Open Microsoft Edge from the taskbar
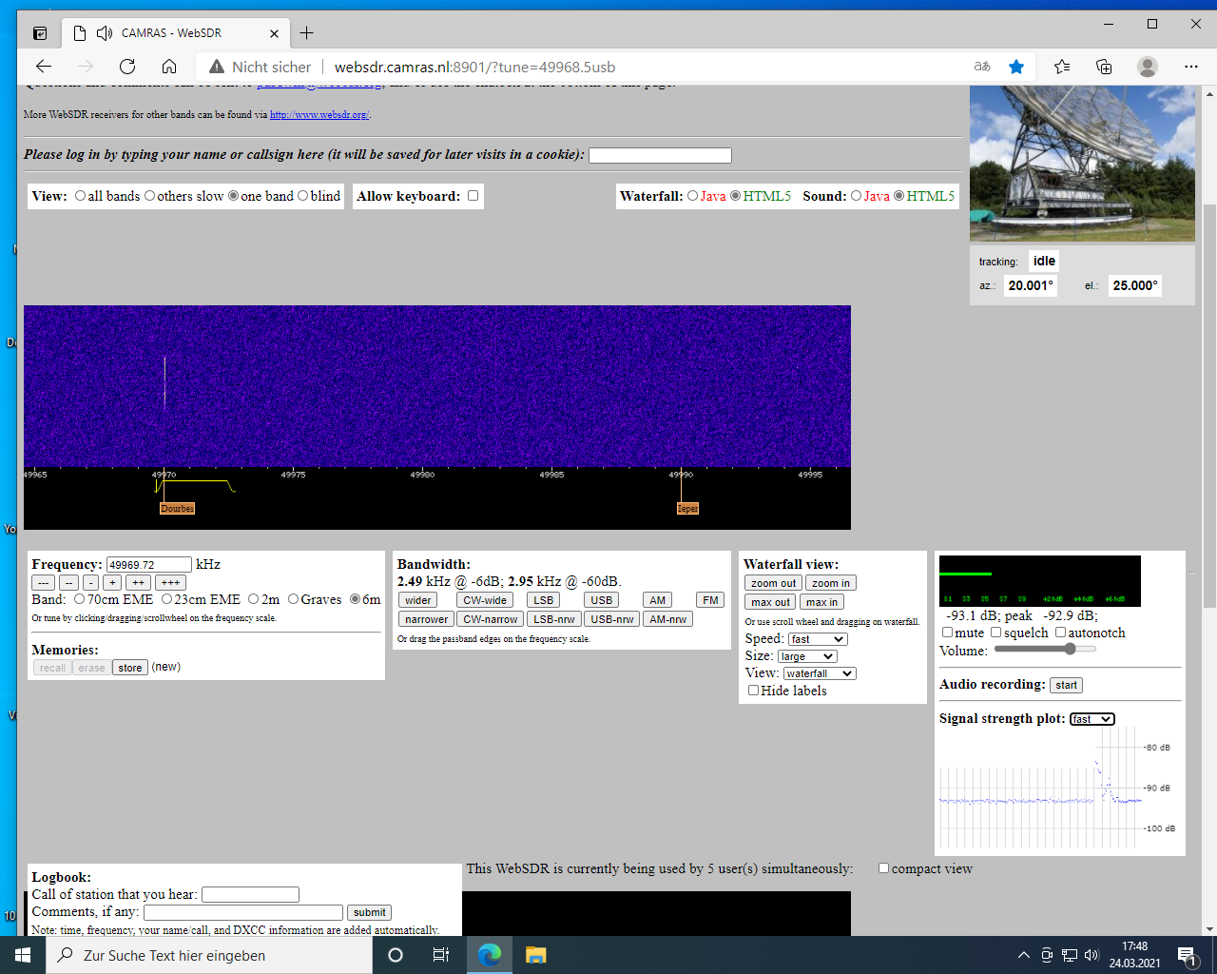The image size is (1217, 974). point(490,955)
